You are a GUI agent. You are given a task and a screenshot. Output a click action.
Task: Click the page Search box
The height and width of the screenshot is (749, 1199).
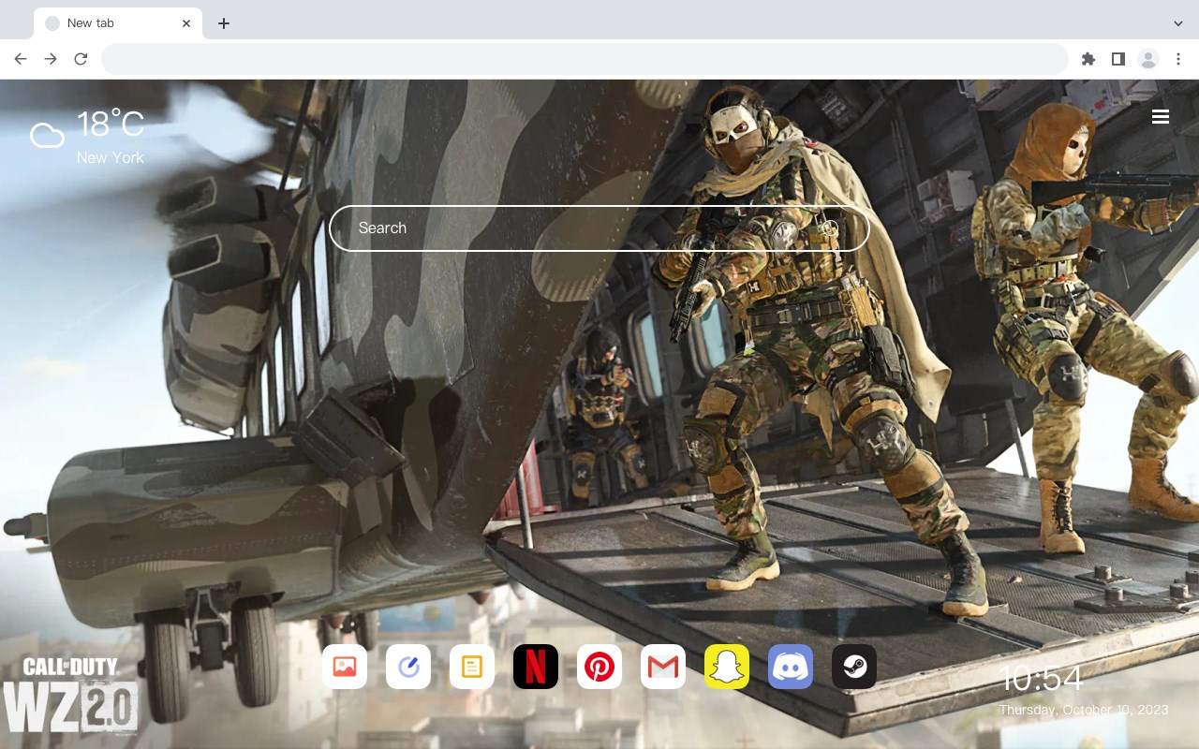tap(599, 228)
